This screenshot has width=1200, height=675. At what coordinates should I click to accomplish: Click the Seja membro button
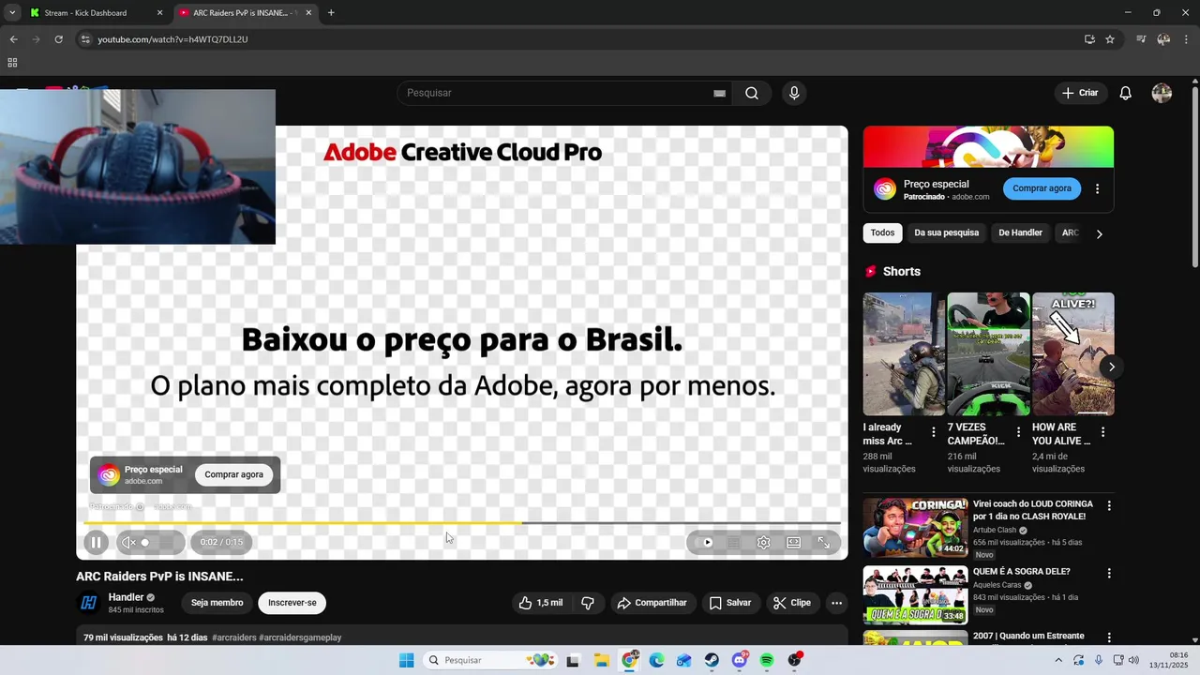[x=217, y=603]
